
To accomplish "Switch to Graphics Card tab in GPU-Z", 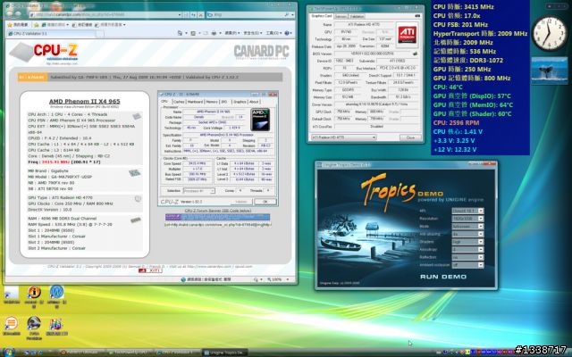I will [x=322, y=16].
